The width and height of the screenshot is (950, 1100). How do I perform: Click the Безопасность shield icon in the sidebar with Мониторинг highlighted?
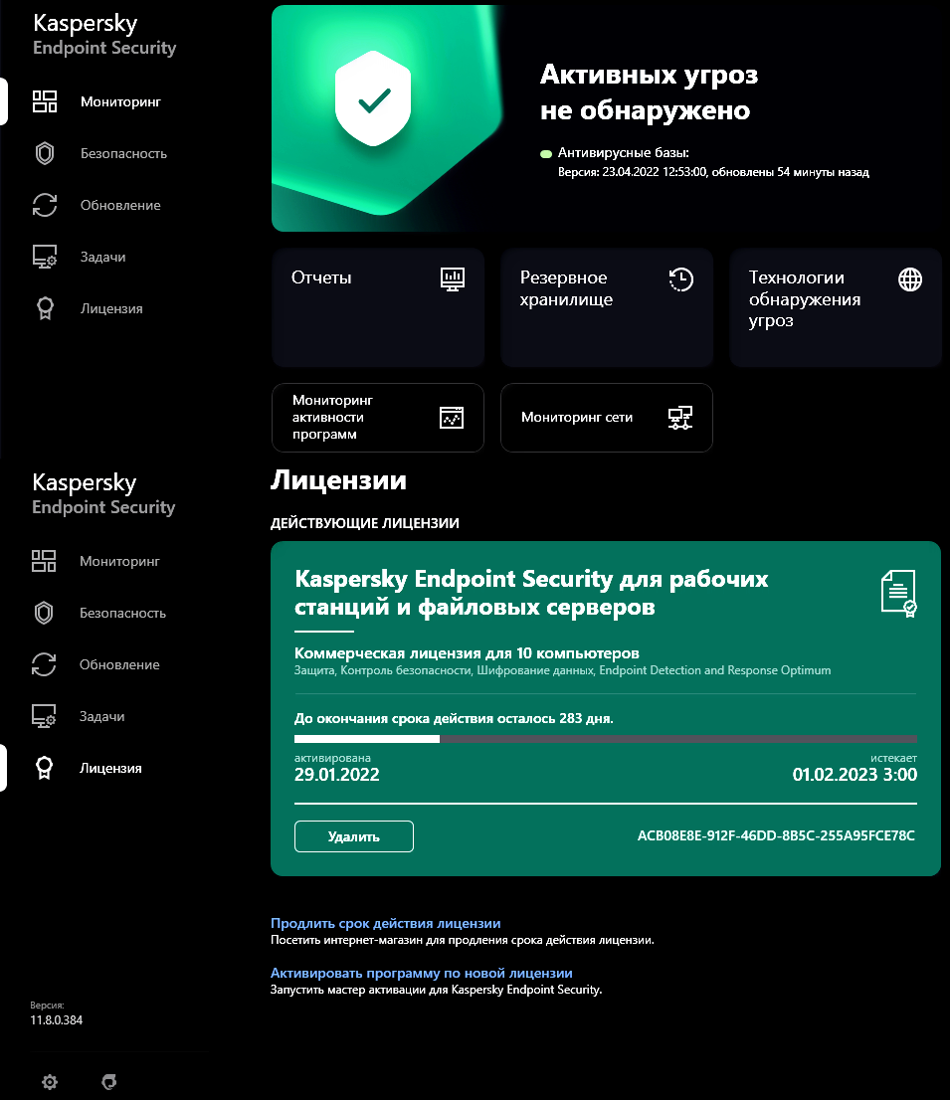point(45,153)
